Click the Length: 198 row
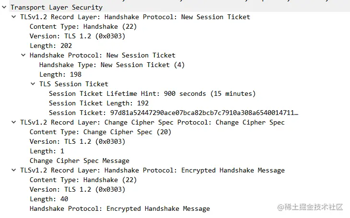350x218 pixels. [60, 74]
